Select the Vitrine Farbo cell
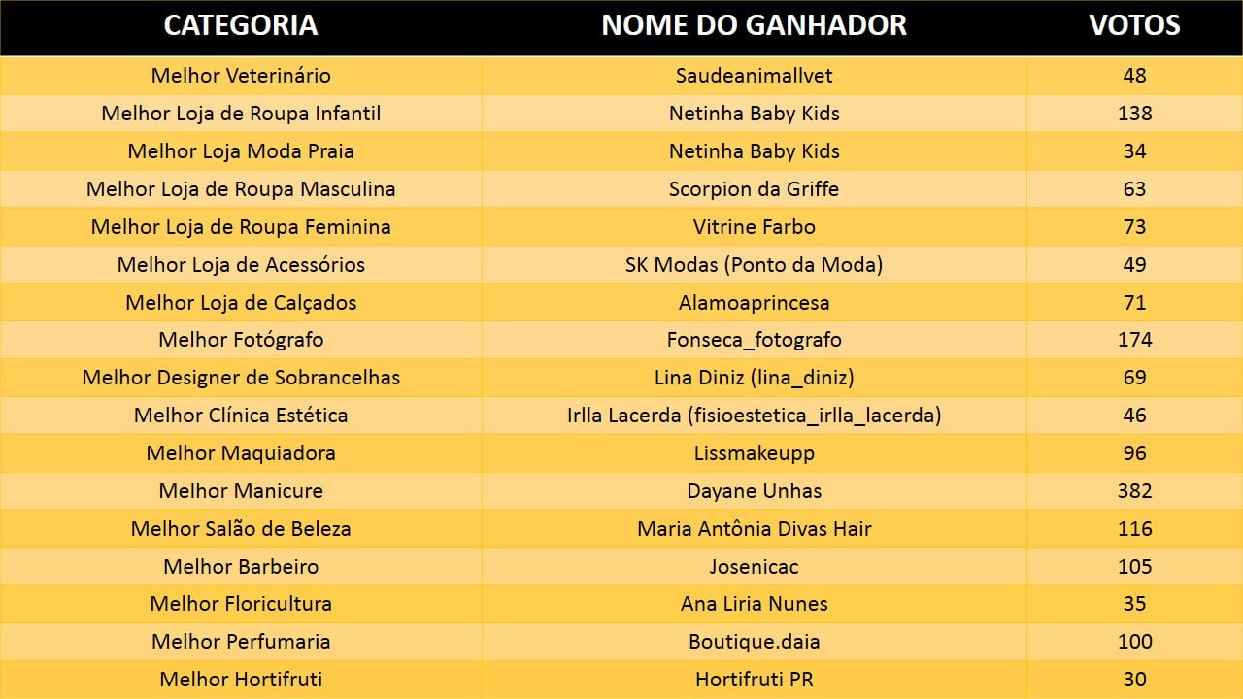 (x=754, y=227)
